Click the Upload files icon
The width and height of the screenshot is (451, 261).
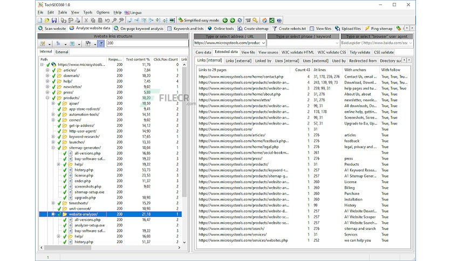coord(337,29)
